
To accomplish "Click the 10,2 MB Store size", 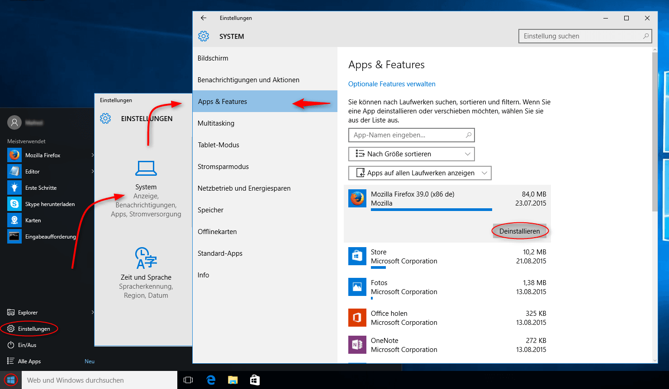I will click(x=535, y=252).
